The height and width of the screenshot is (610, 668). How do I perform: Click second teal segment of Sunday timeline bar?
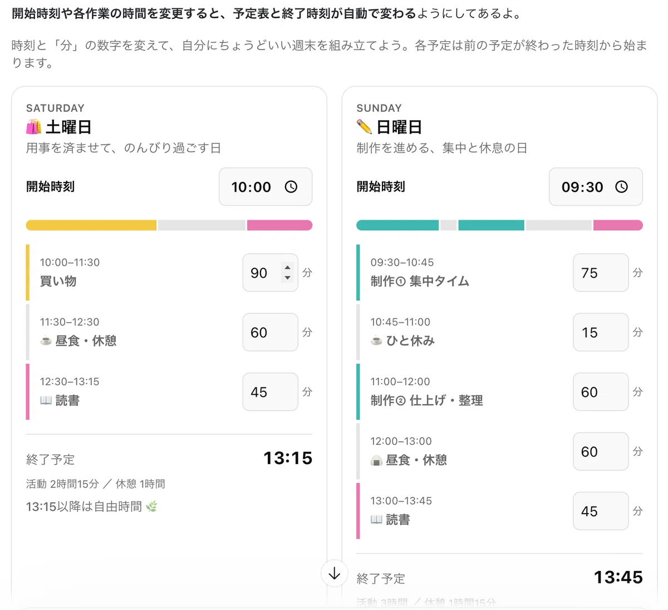(x=492, y=225)
